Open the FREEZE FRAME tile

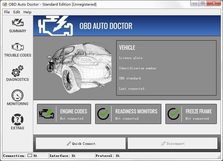191,114
